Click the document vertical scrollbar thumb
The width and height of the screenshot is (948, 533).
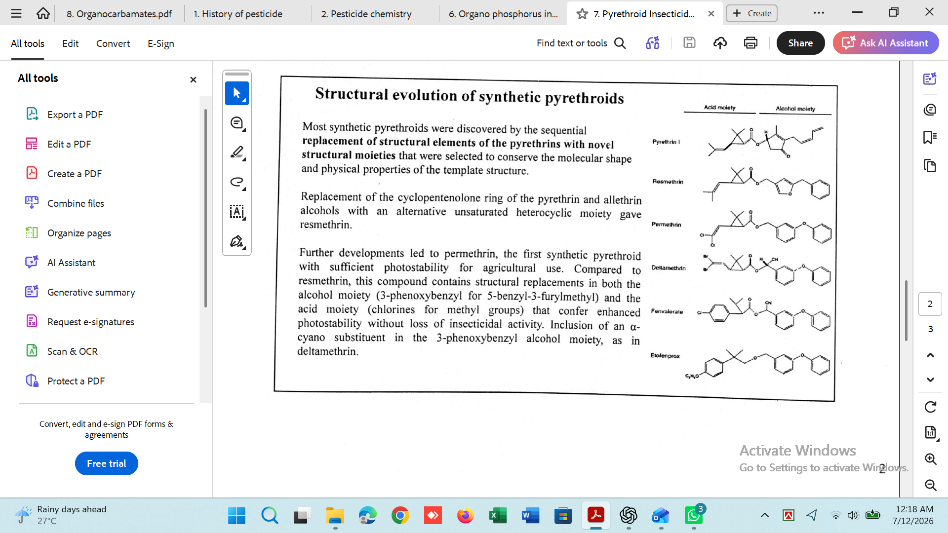coord(906,310)
